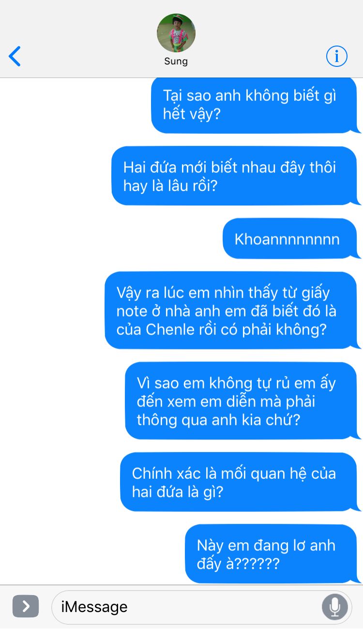Viewport: 363px width, 629px height.
Task: Tap message 'Tại sao anh không biết gì hết vậy?'
Action: pos(255,104)
